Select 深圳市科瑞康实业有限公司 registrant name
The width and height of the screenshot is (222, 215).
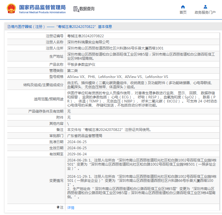pos(88,42)
